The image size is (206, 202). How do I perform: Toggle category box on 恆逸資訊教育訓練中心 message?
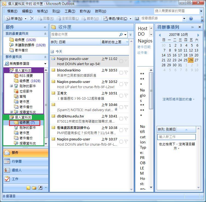121,130
